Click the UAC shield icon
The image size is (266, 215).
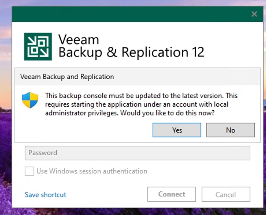30,100
